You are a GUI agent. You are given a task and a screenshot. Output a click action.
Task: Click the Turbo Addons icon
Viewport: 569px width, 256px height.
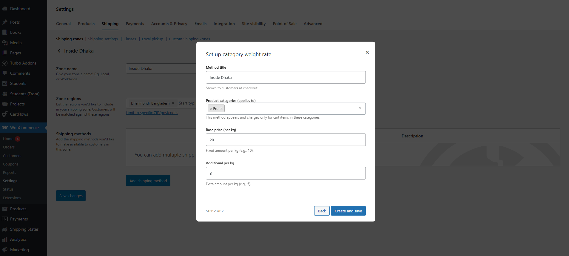5,63
